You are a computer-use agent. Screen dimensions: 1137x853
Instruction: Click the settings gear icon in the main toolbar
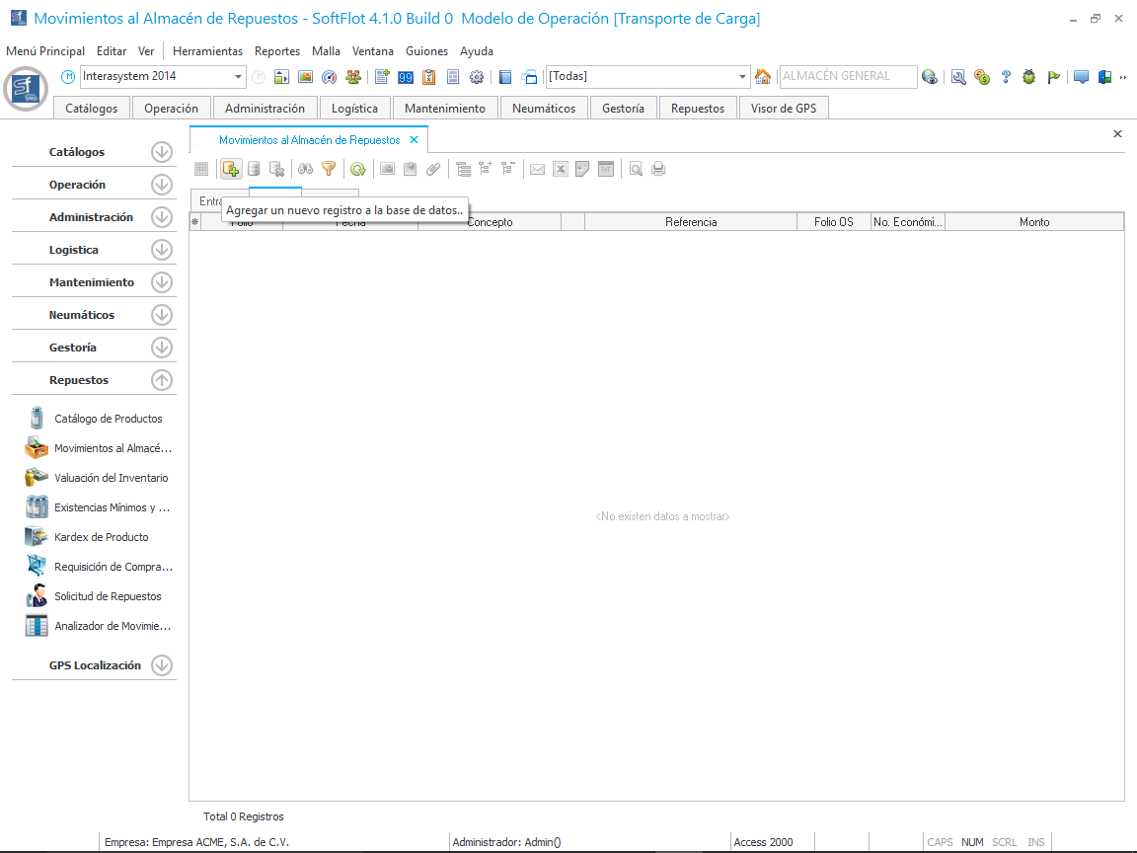coord(477,77)
